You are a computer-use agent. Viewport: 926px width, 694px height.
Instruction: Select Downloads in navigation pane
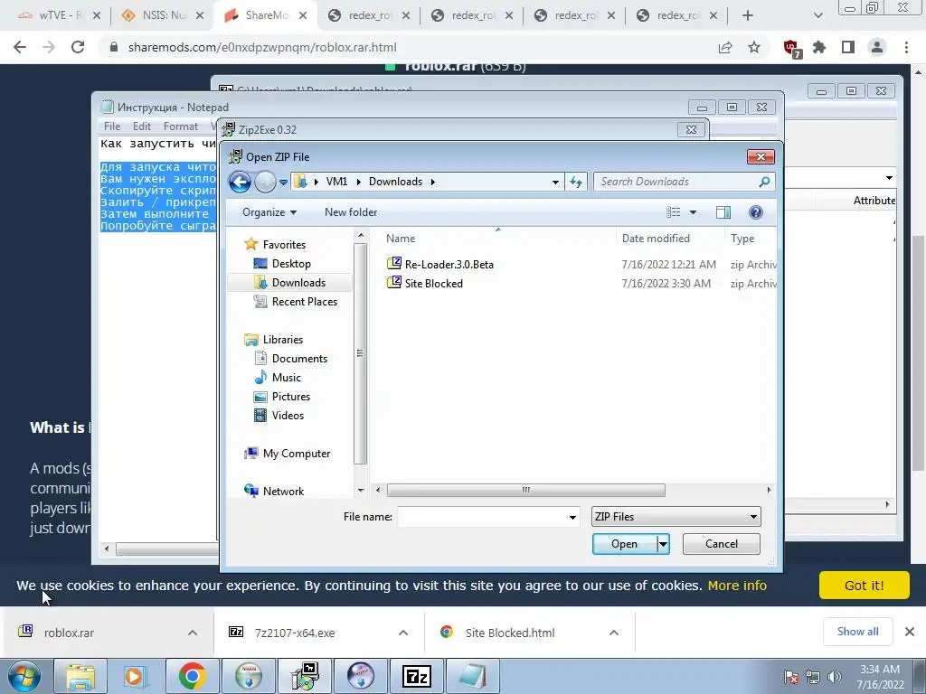coord(298,283)
